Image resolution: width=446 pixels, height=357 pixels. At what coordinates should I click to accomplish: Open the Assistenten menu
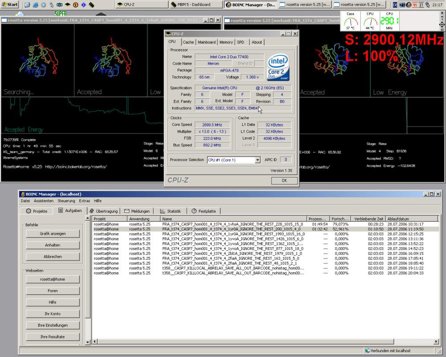click(44, 201)
